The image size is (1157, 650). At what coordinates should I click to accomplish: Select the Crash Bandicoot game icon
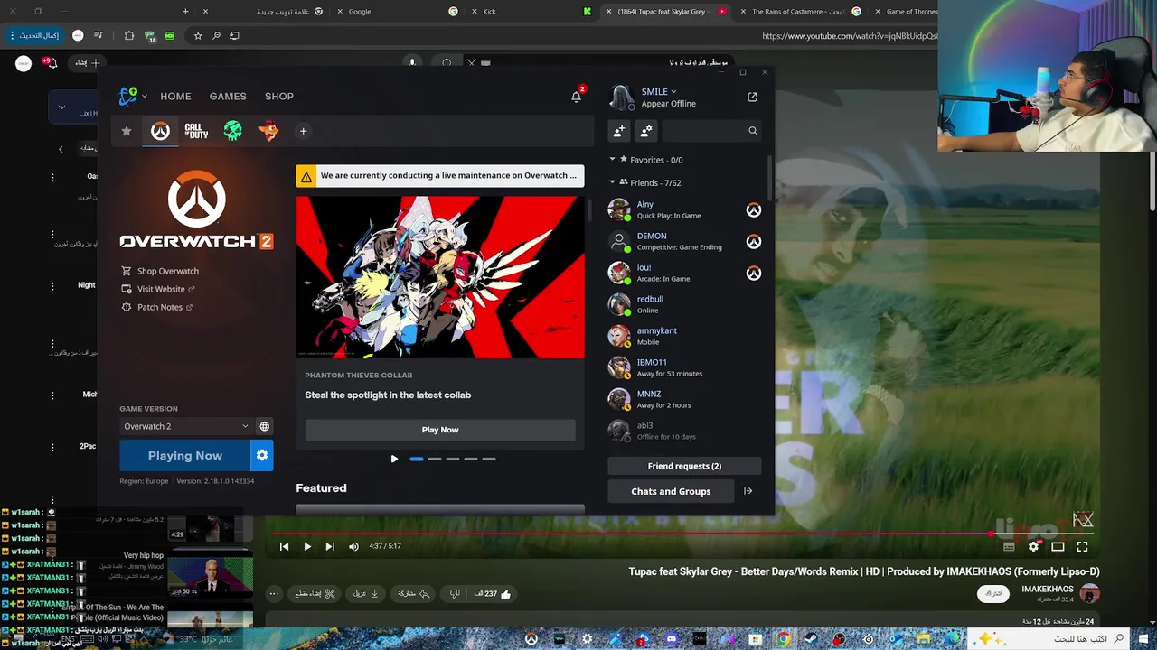pyautogui.click(x=268, y=131)
